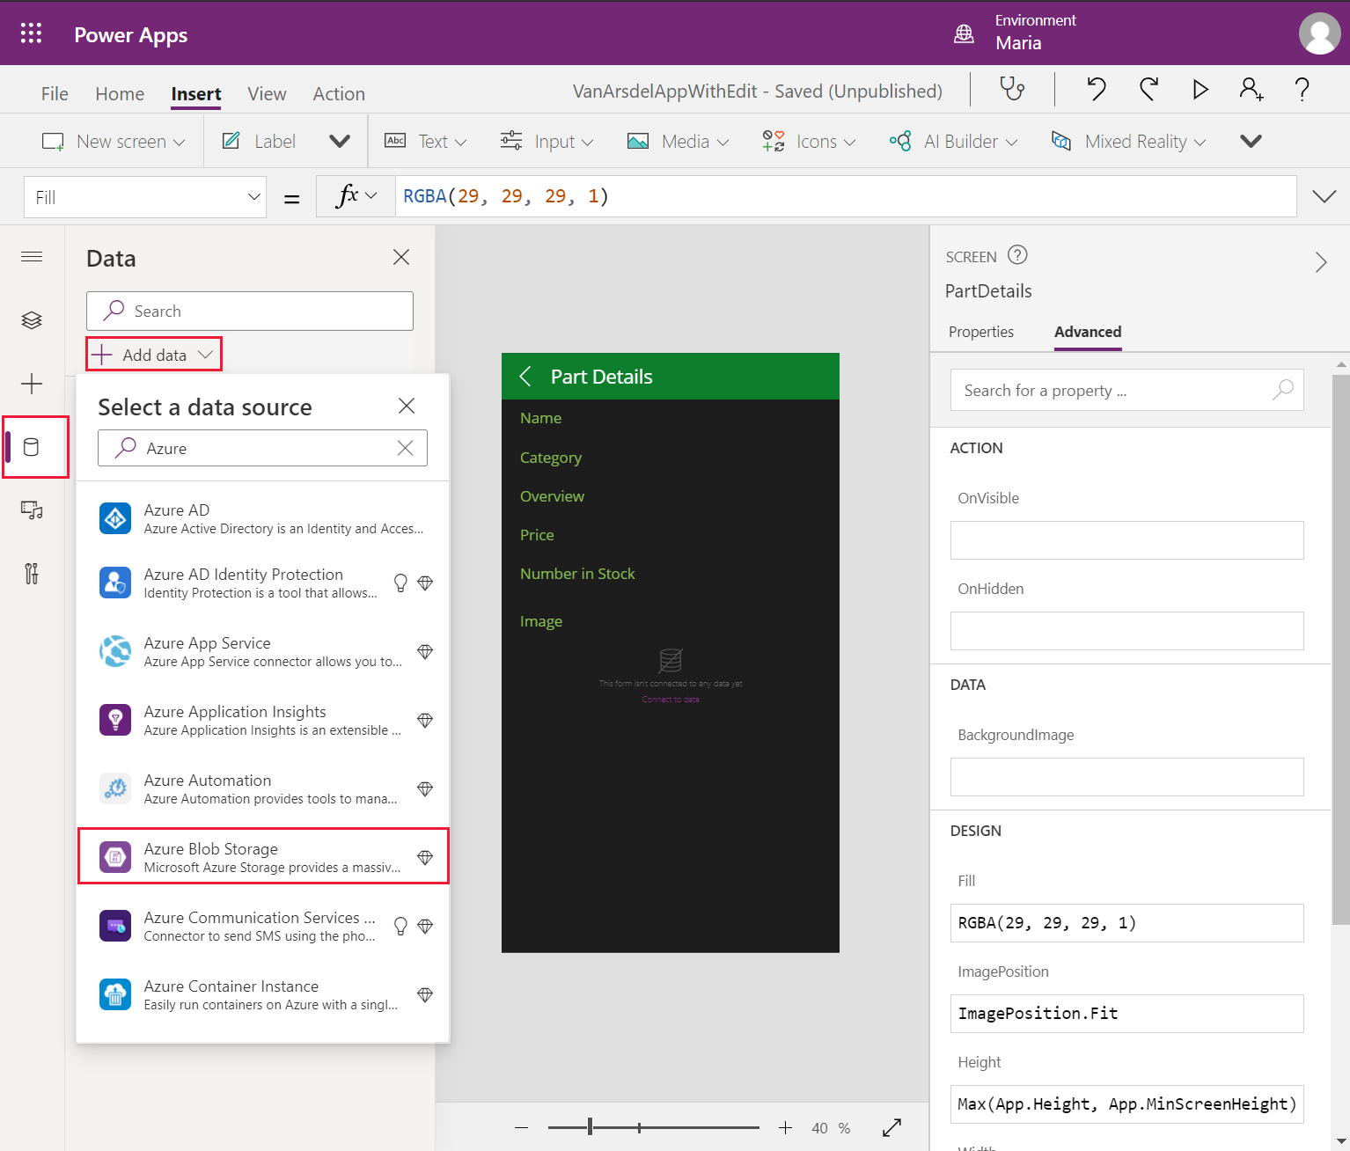Open the Icons dropdown
Image resolution: width=1350 pixels, height=1151 pixels.
point(809,141)
